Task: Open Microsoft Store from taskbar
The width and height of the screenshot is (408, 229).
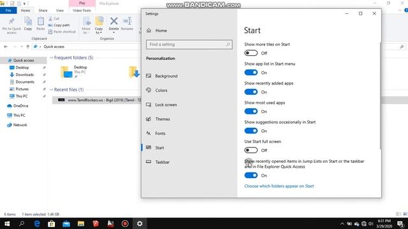Action: click(51, 223)
